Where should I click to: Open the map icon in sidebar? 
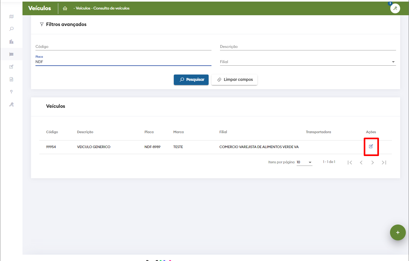[11, 16]
